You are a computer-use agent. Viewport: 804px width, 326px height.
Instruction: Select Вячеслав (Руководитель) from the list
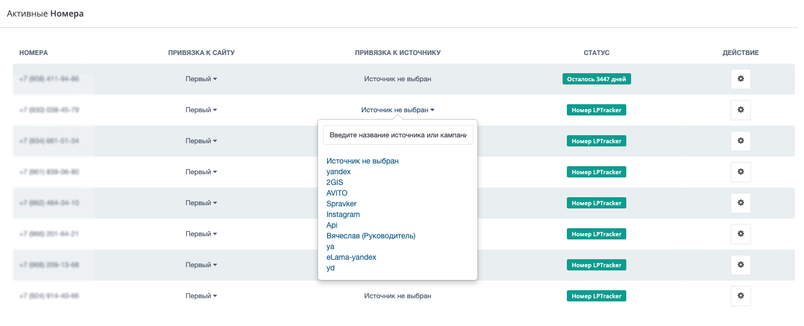[371, 236]
